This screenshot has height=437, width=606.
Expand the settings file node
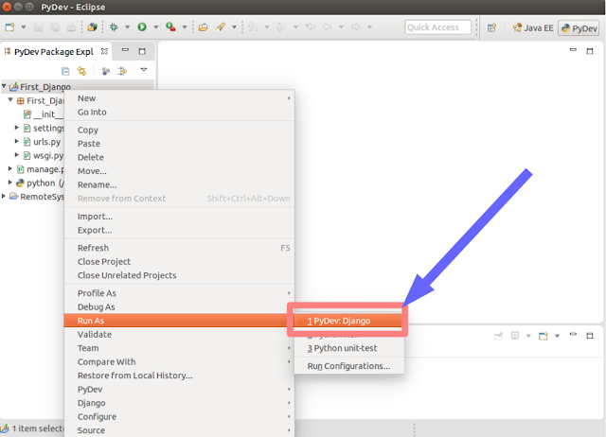click(x=17, y=128)
